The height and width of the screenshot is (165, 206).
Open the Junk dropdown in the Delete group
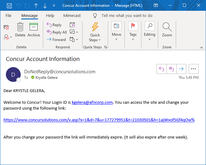point(8,37)
